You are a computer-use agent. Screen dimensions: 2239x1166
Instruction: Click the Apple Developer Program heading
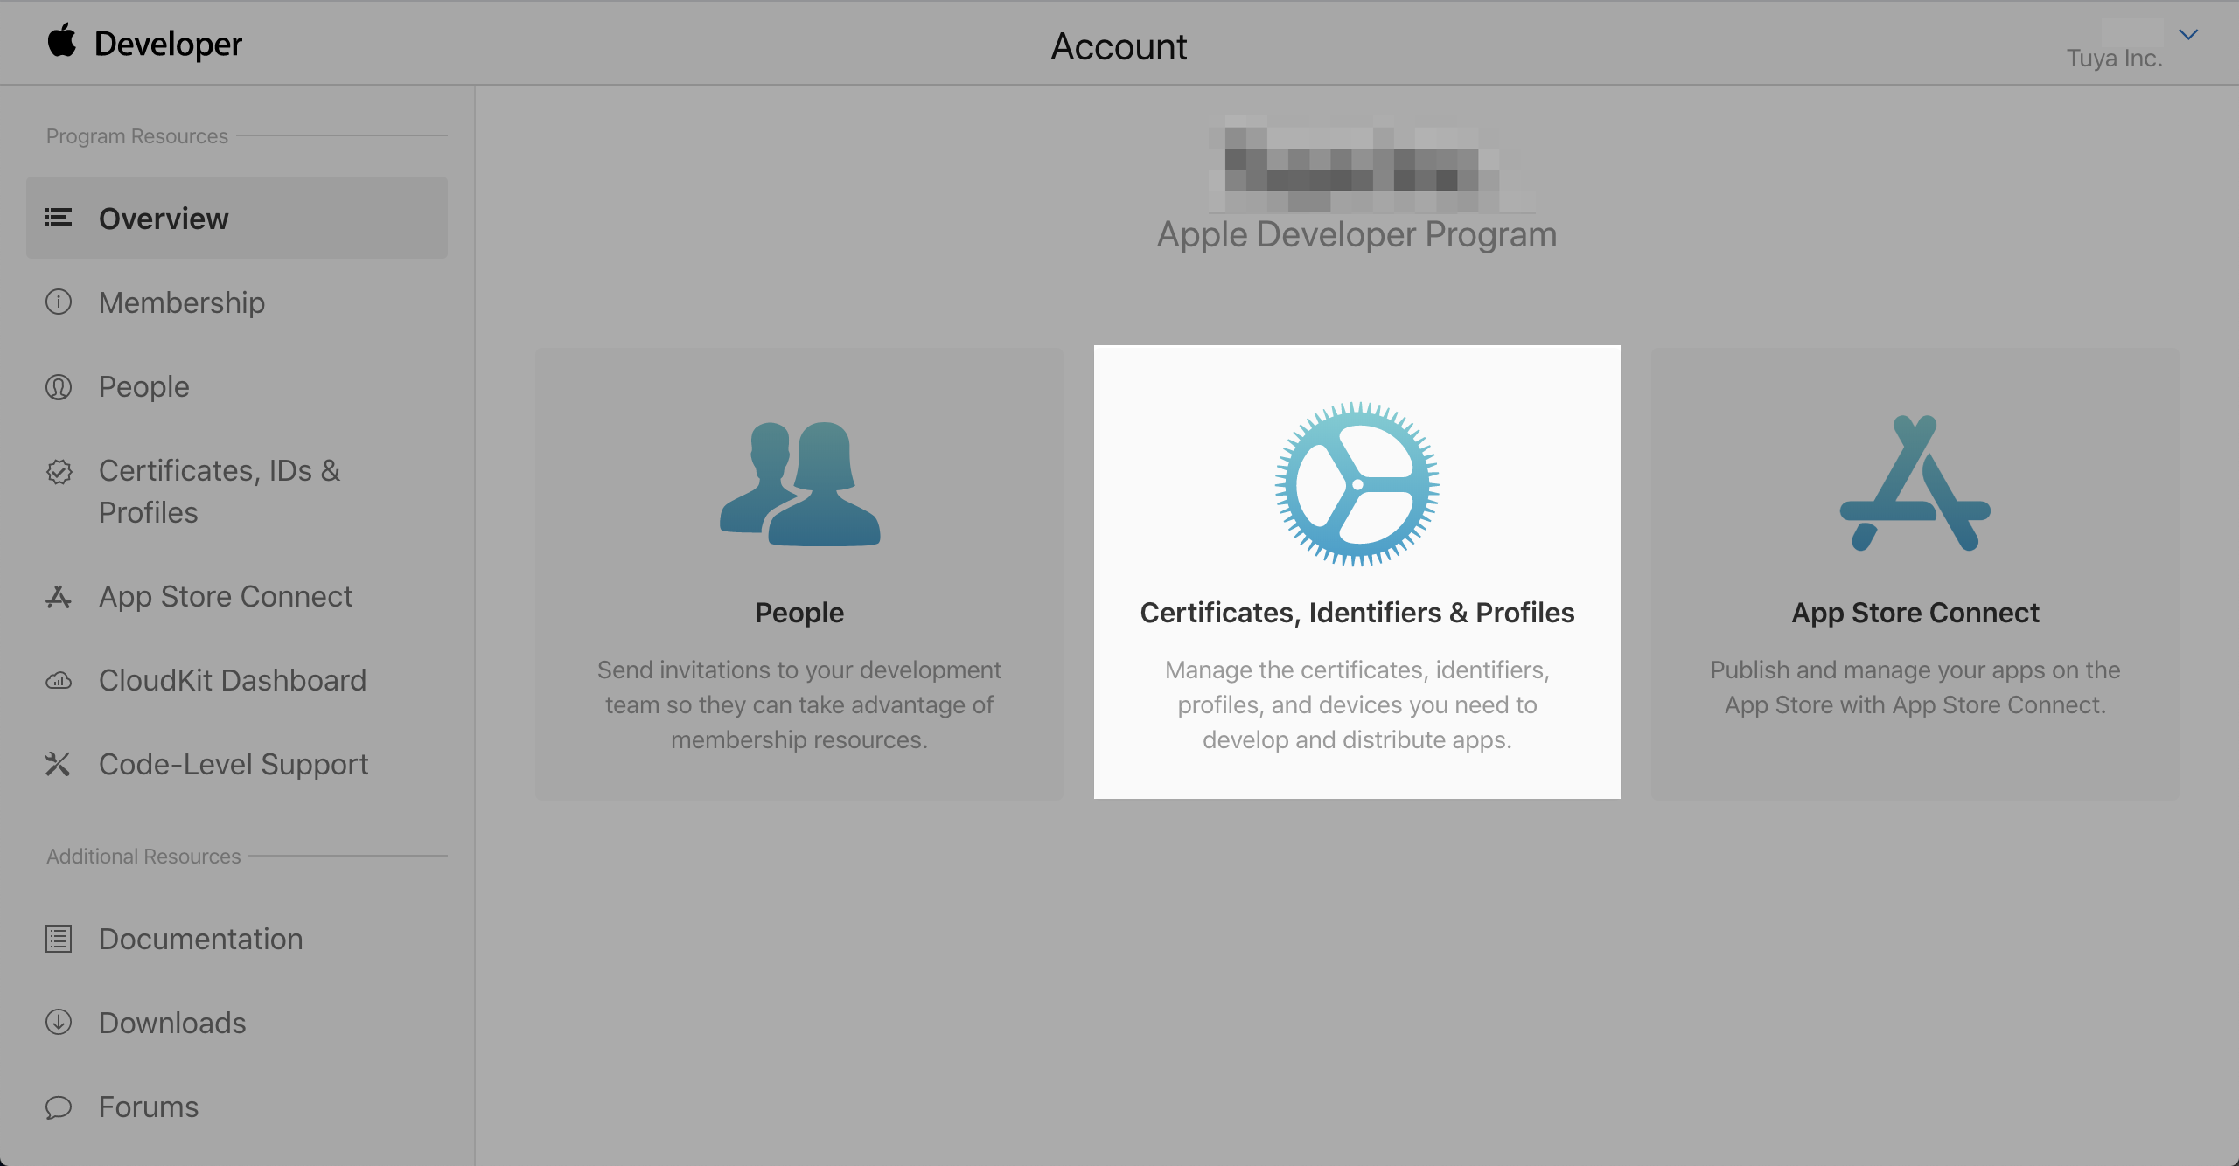coord(1357,234)
